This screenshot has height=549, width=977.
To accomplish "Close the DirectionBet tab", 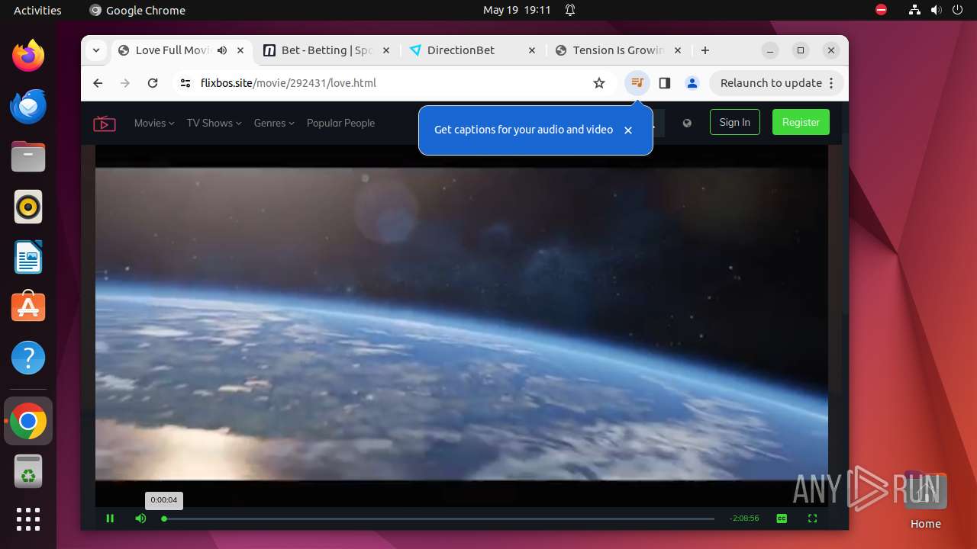I will coord(532,50).
